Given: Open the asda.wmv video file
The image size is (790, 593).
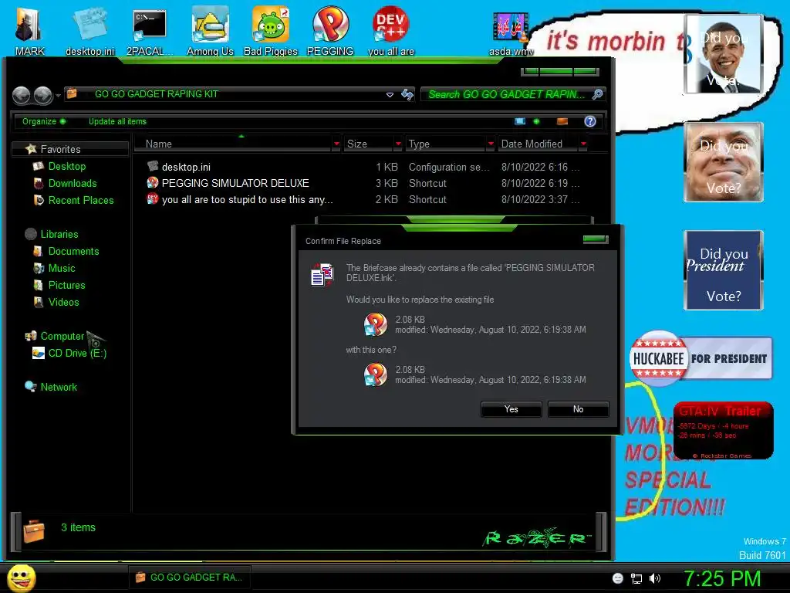Looking at the screenshot, I should tap(511, 33).
